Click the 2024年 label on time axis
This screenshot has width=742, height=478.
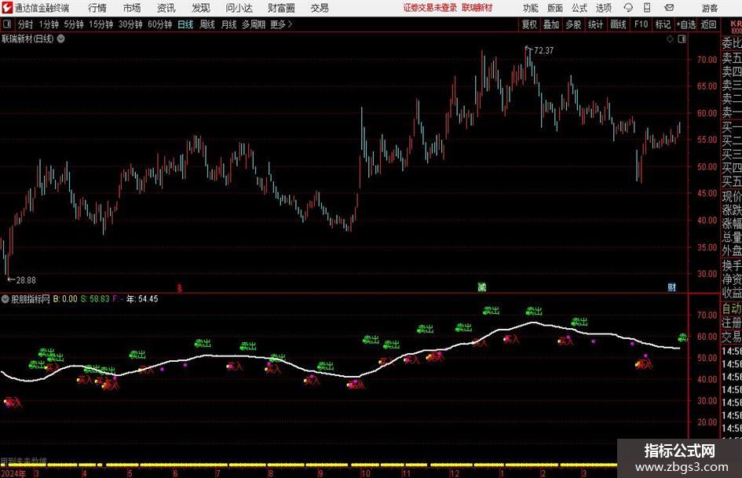coord(13,473)
